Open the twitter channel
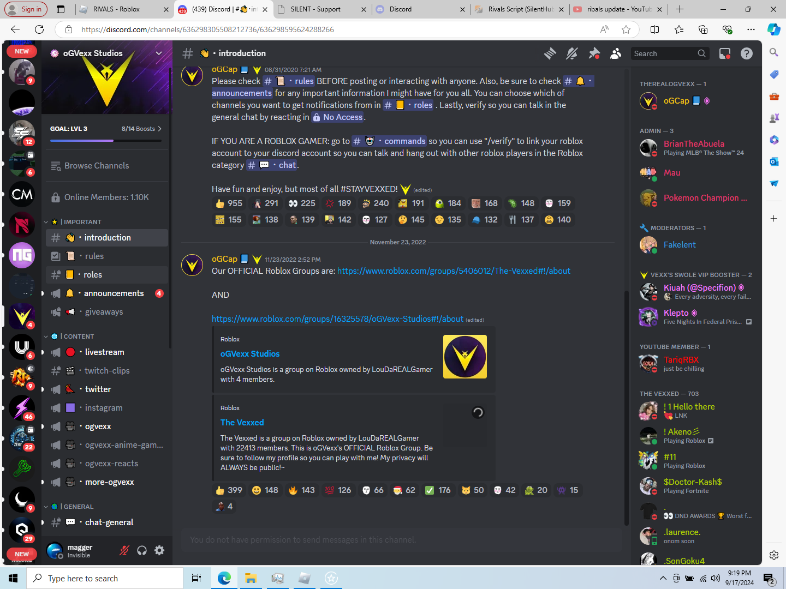The height and width of the screenshot is (589, 786). pyautogui.click(x=107, y=389)
